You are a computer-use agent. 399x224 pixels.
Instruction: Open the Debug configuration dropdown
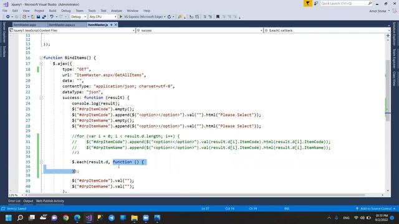click(79, 17)
